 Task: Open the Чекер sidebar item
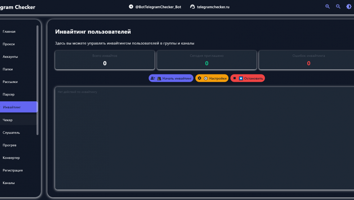8,120
